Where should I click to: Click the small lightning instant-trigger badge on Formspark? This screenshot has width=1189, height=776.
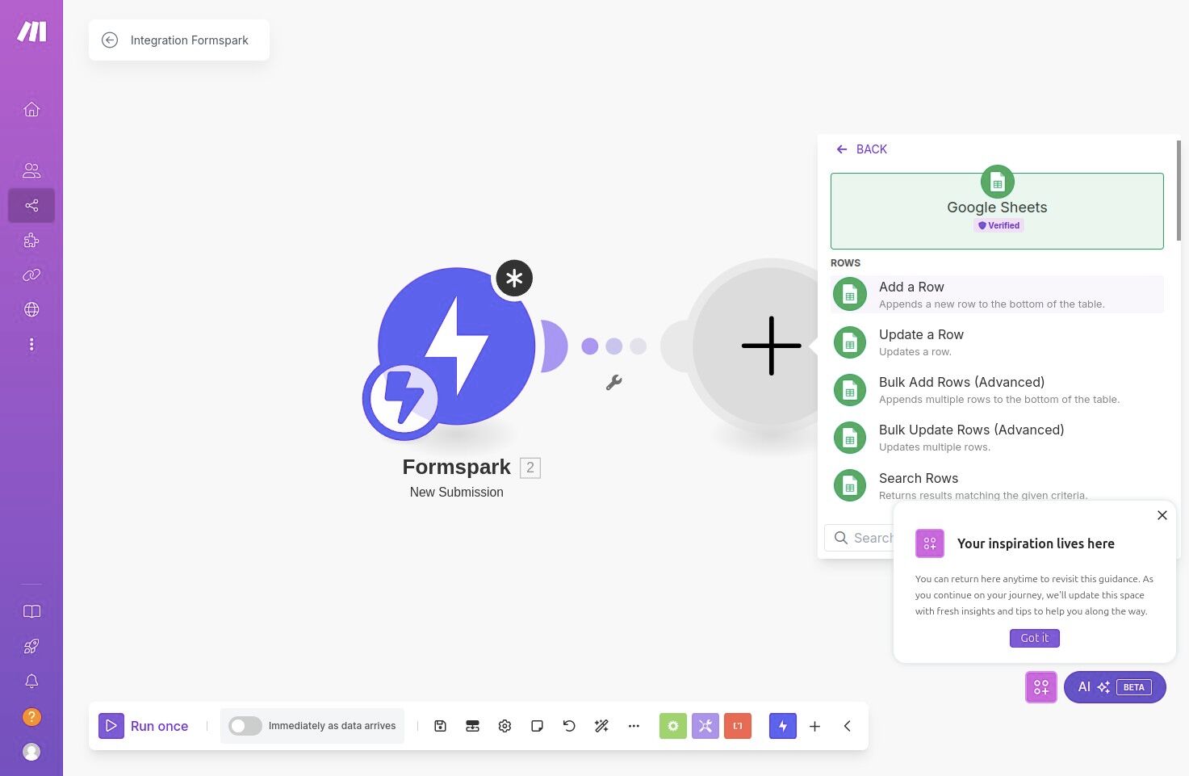tap(403, 399)
